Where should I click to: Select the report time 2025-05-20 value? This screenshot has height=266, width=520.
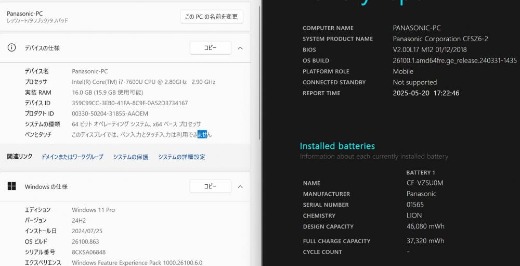pos(426,93)
